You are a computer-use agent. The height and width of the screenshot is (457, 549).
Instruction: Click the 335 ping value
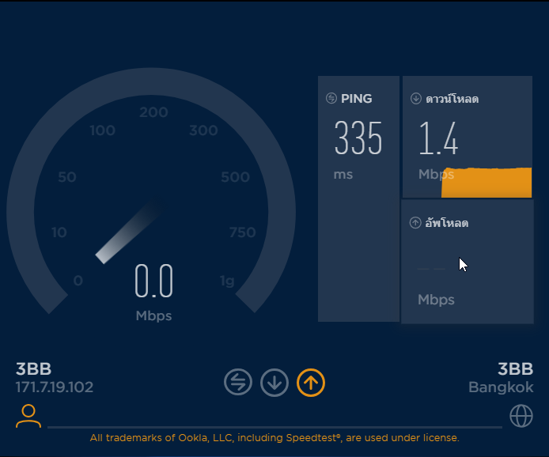tap(358, 138)
